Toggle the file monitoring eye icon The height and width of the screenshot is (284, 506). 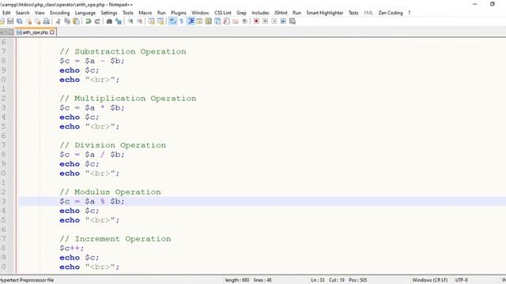244,21
